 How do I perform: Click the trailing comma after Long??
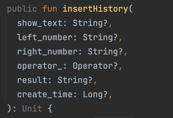(x=110, y=97)
